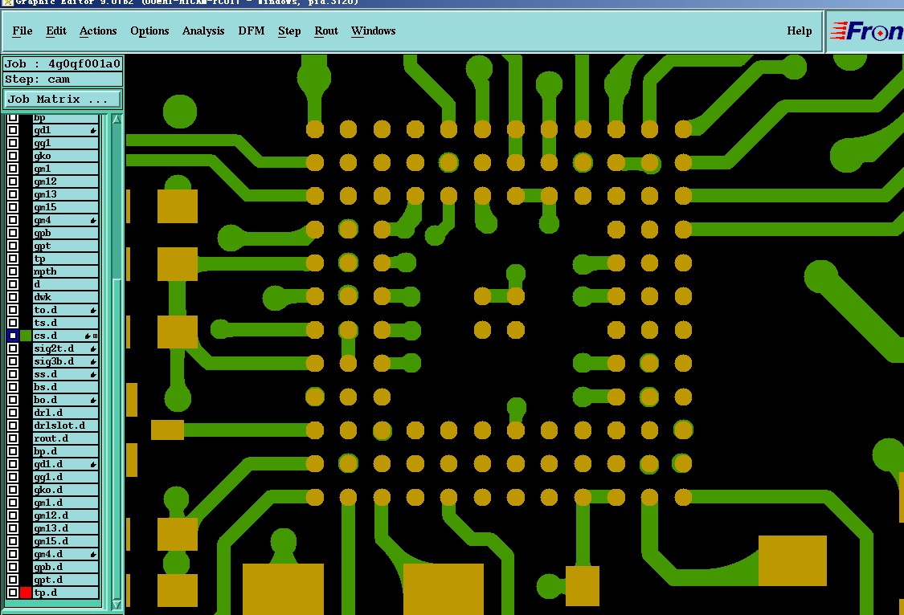This screenshot has height=615, width=904.
Task: Enable the dwk layer checkbox
Action: coord(13,297)
